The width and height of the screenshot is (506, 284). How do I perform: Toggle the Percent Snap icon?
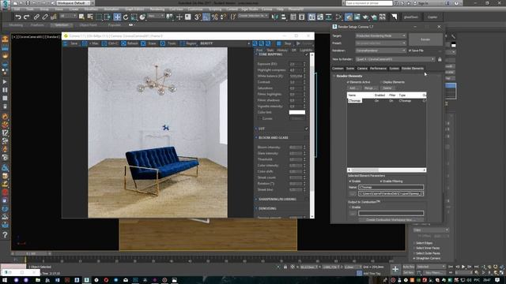pos(214,17)
